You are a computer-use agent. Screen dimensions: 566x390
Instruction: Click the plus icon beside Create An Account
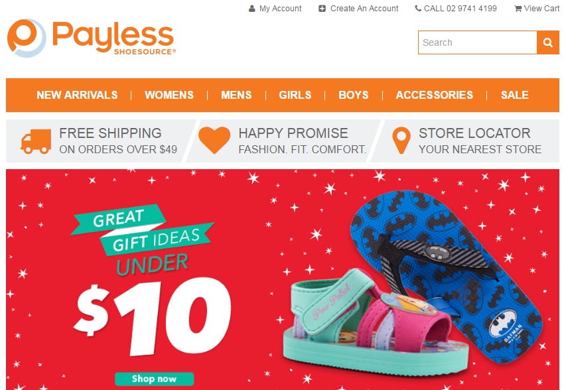pos(322,9)
